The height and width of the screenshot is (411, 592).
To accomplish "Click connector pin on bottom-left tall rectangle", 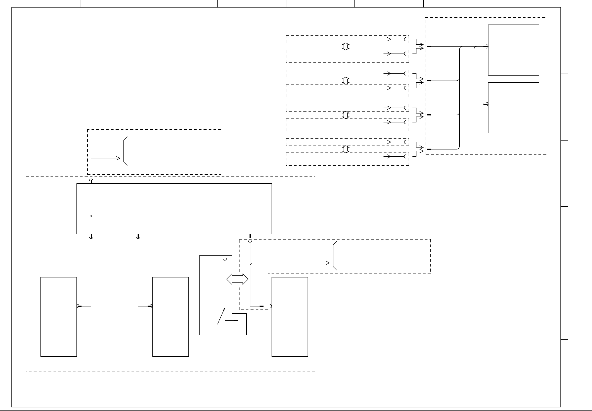I will pos(79,306).
